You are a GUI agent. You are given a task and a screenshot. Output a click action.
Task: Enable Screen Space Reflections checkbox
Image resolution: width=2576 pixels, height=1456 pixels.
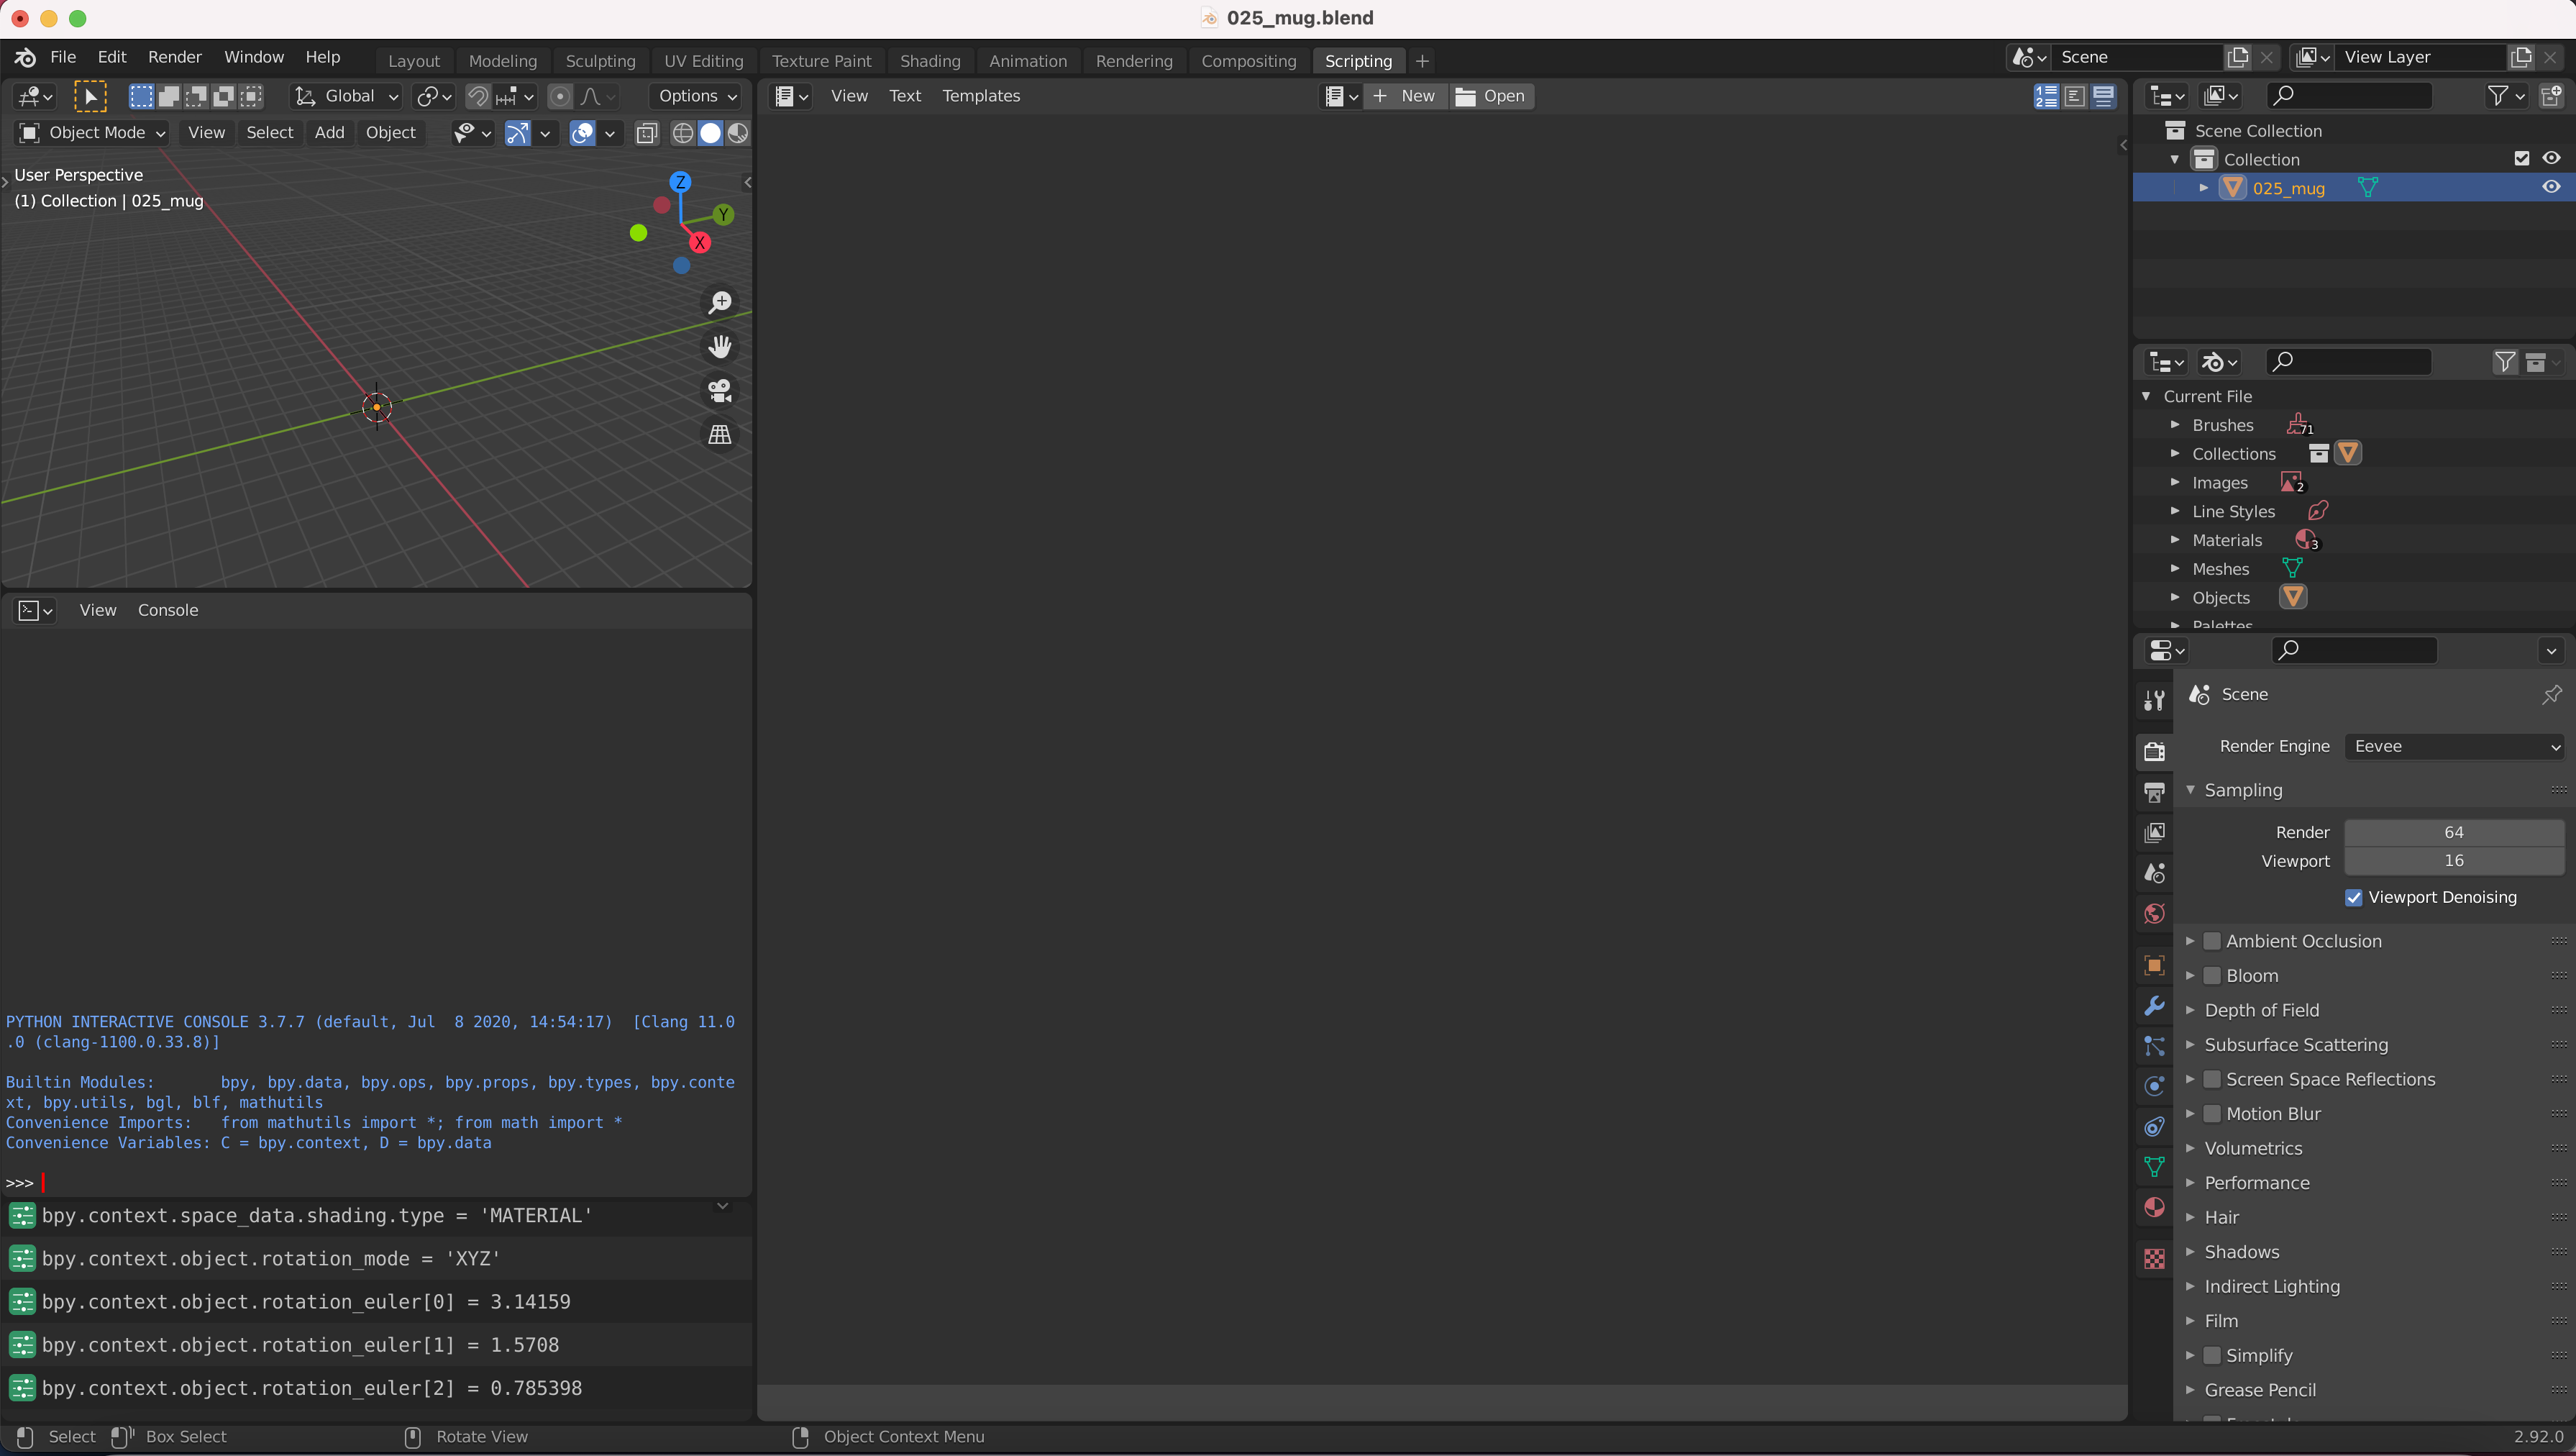tap(2212, 1079)
